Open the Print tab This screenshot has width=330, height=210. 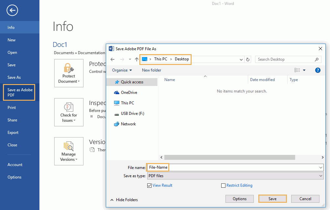point(20,108)
